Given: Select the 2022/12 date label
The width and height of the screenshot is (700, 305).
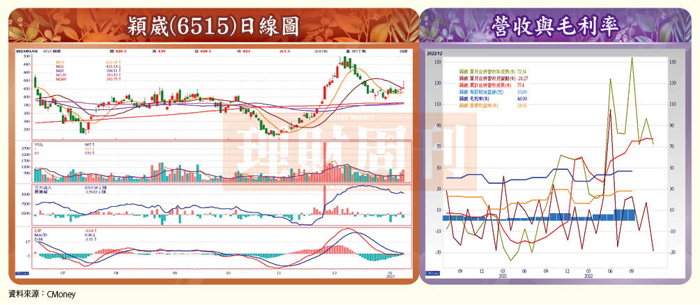Looking at the screenshot, I should pyautogui.click(x=434, y=53).
